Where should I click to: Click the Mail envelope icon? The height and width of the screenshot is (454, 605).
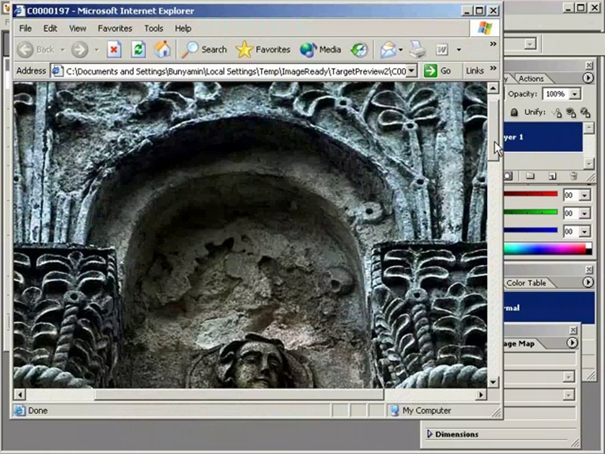pos(388,49)
